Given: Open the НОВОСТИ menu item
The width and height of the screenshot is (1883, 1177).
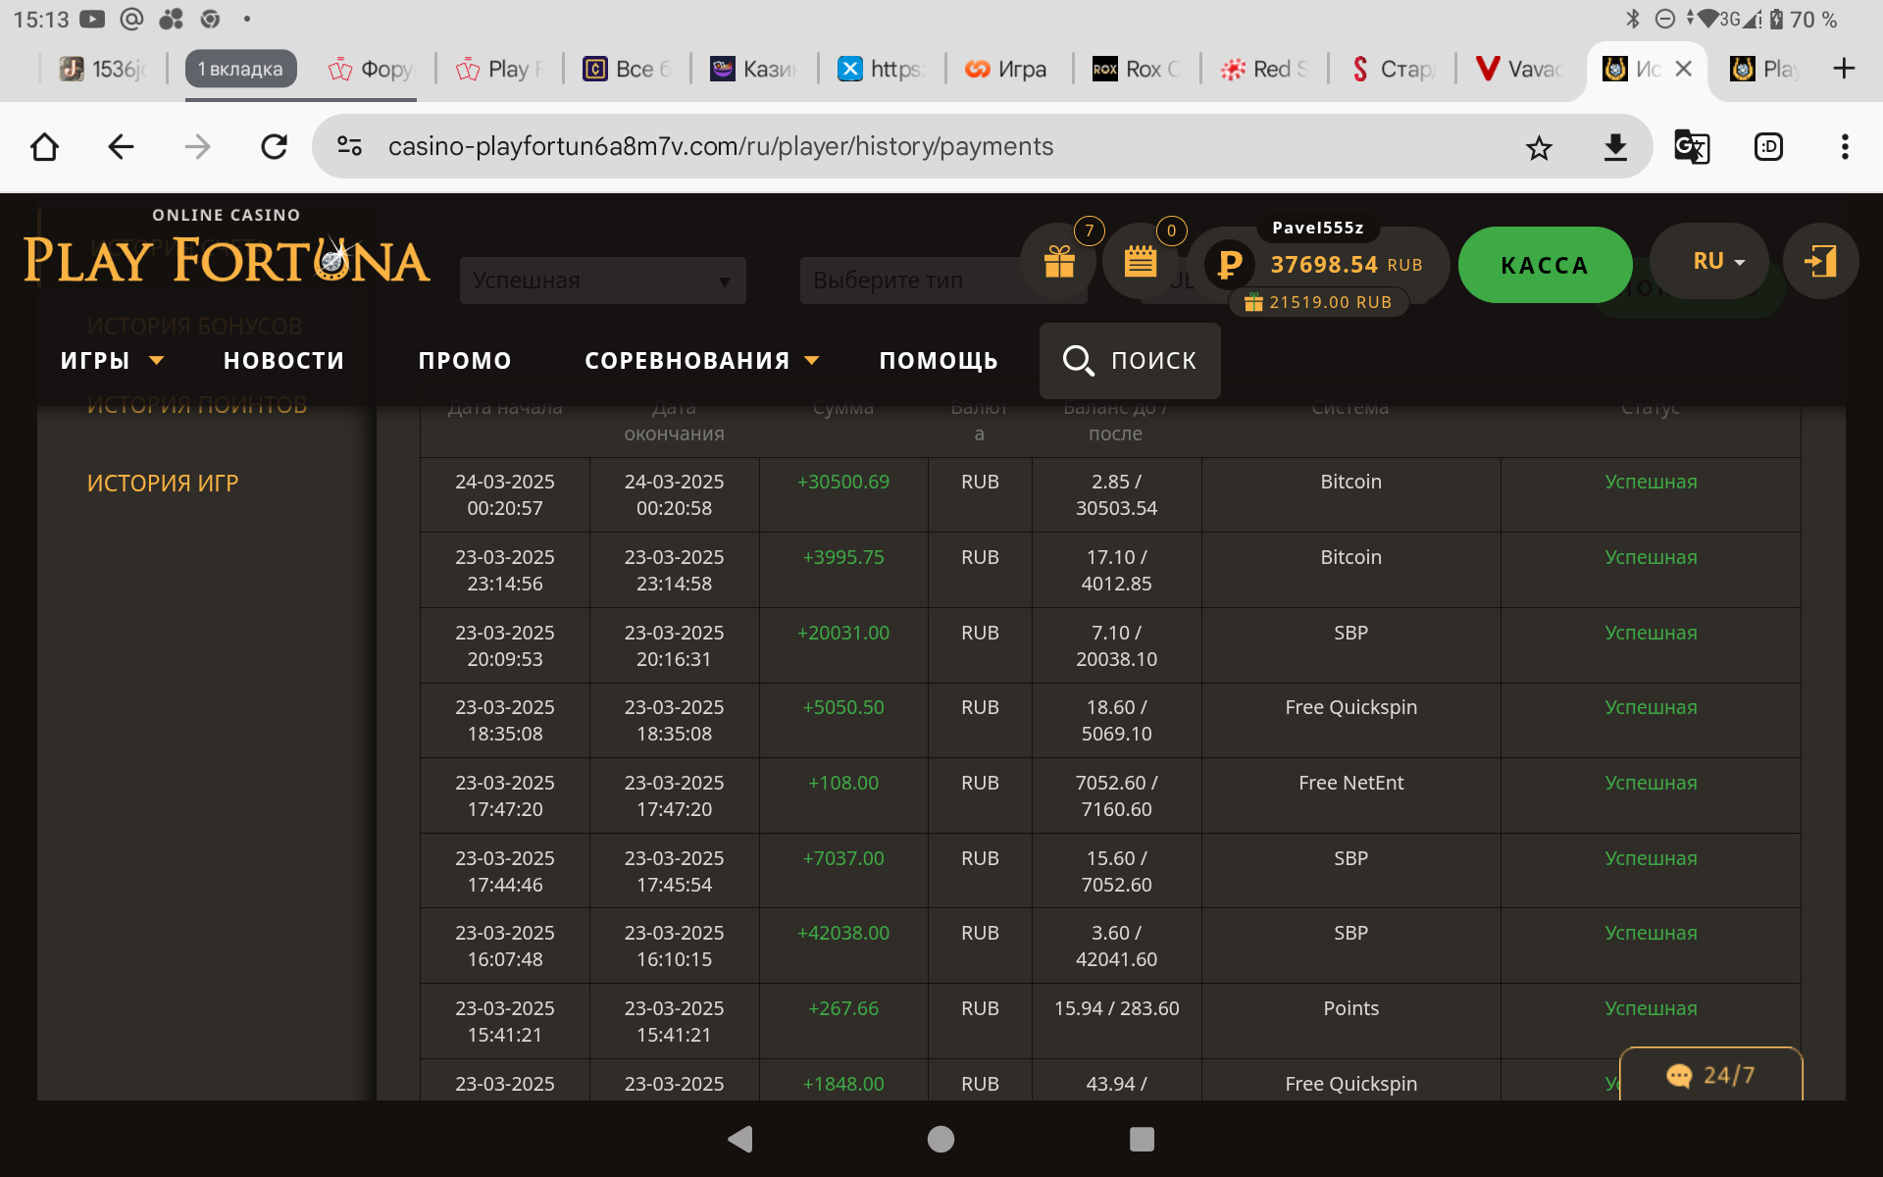Looking at the screenshot, I should click(283, 361).
